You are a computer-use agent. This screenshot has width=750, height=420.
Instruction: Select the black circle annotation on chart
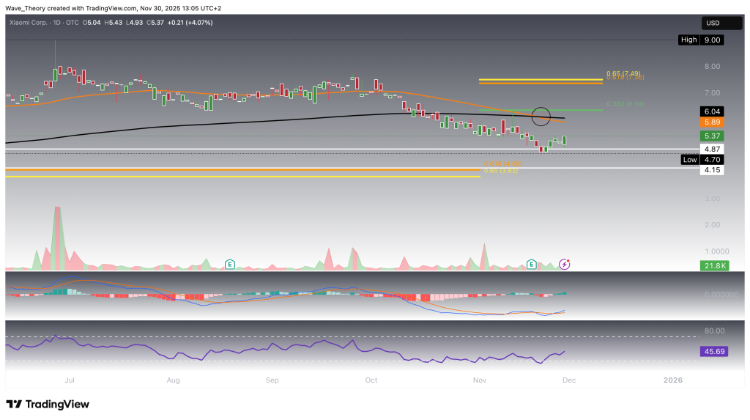point(541,115)
